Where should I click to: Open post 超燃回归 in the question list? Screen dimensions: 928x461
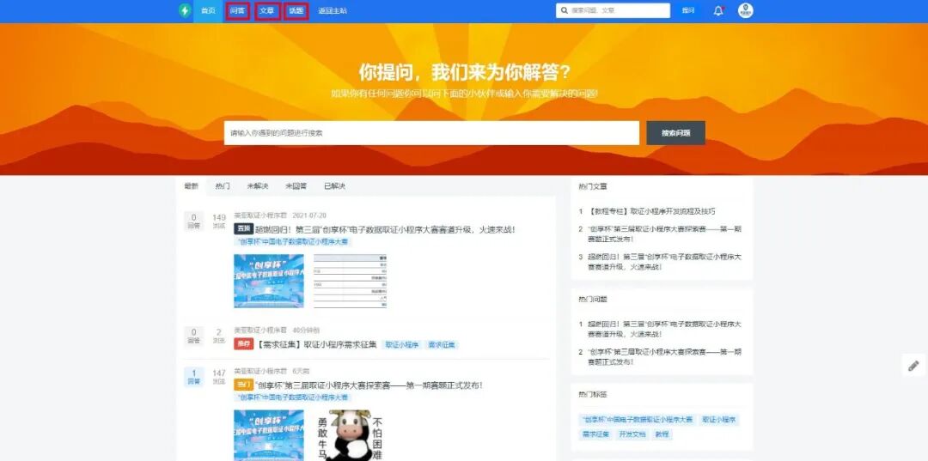385,229
